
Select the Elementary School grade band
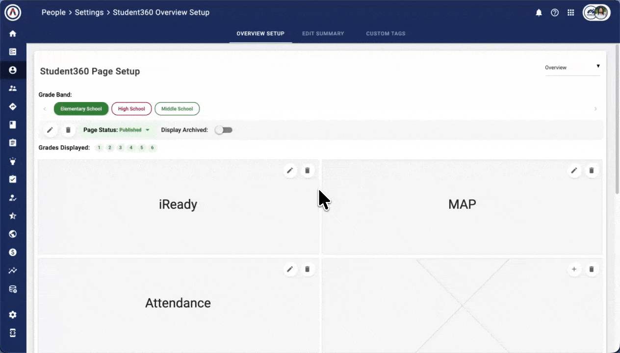(81, 109)
